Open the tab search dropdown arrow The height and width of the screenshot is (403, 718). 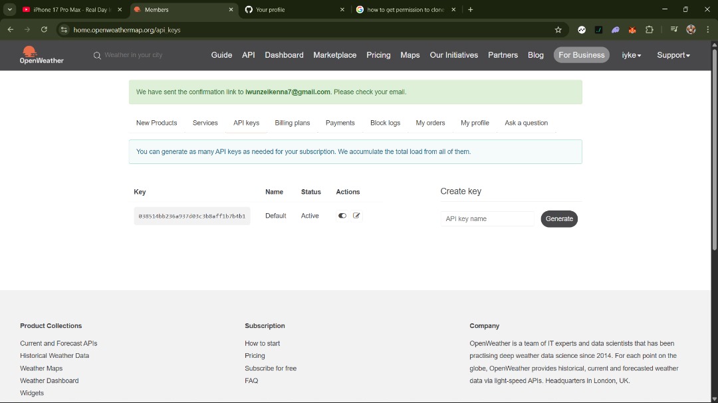tap(9, 9)
